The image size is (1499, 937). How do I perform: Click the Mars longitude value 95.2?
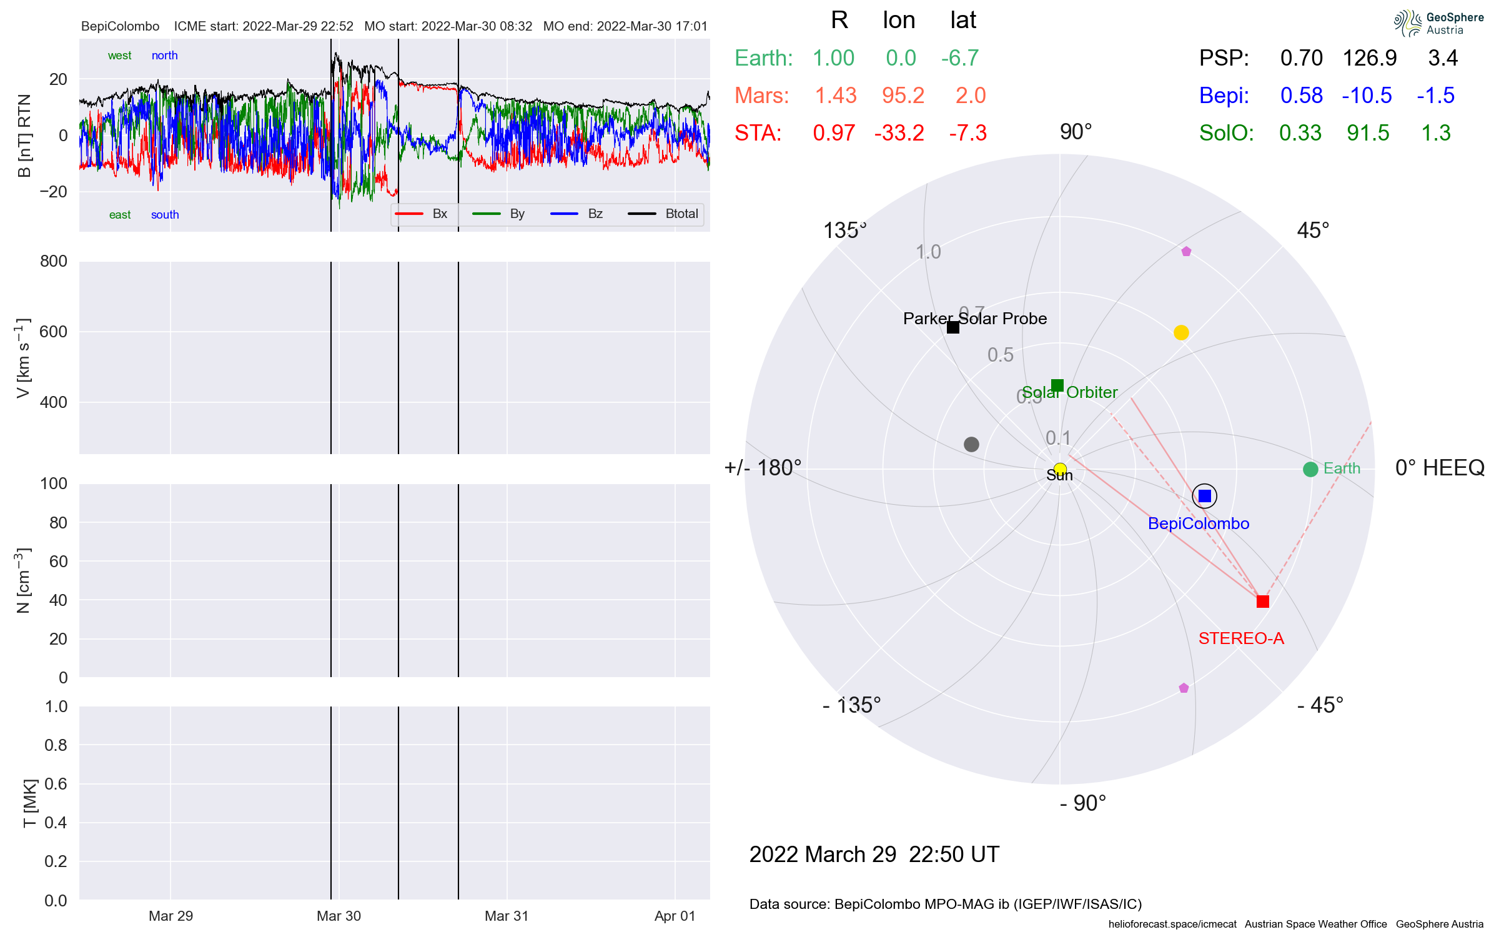pos(903,96)
